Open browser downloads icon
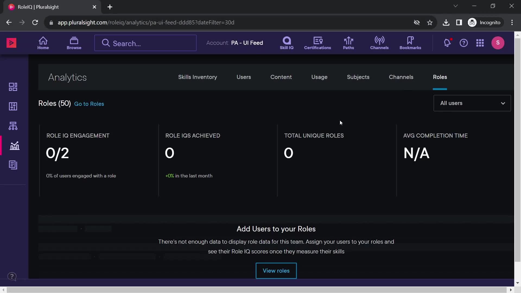 click(x=446, y=23)
